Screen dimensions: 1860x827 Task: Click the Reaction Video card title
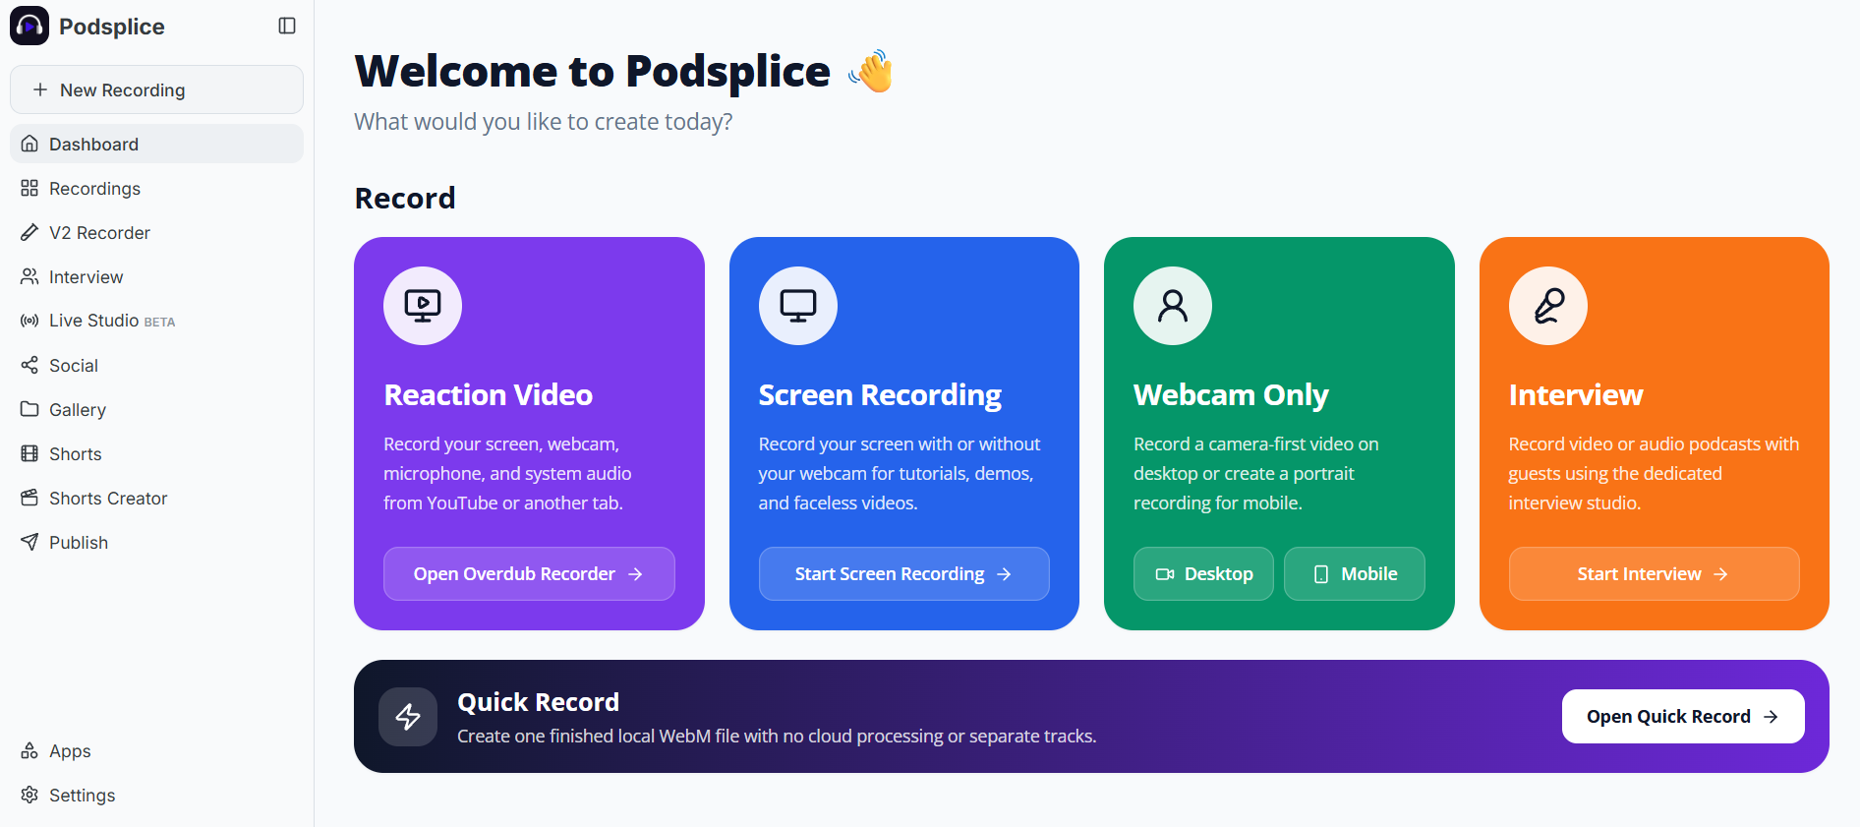coord(489,394)
